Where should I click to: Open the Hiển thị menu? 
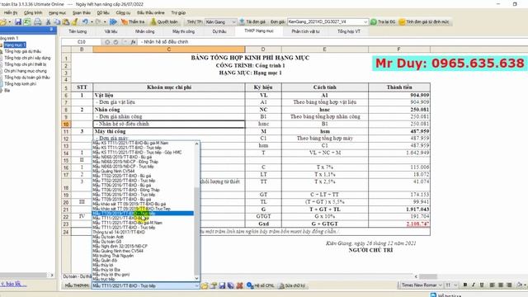click(x=11, y=13)
